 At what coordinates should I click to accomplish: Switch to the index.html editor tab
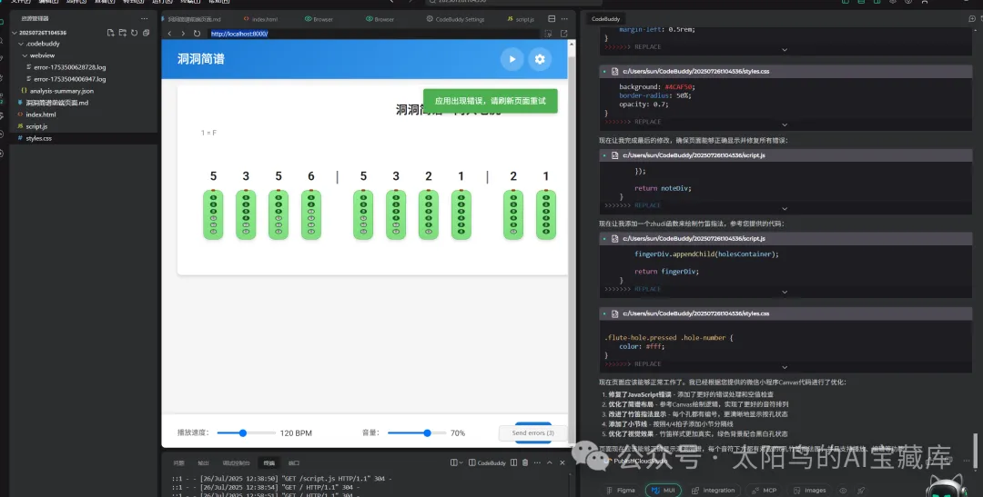(x=261, y=19)
